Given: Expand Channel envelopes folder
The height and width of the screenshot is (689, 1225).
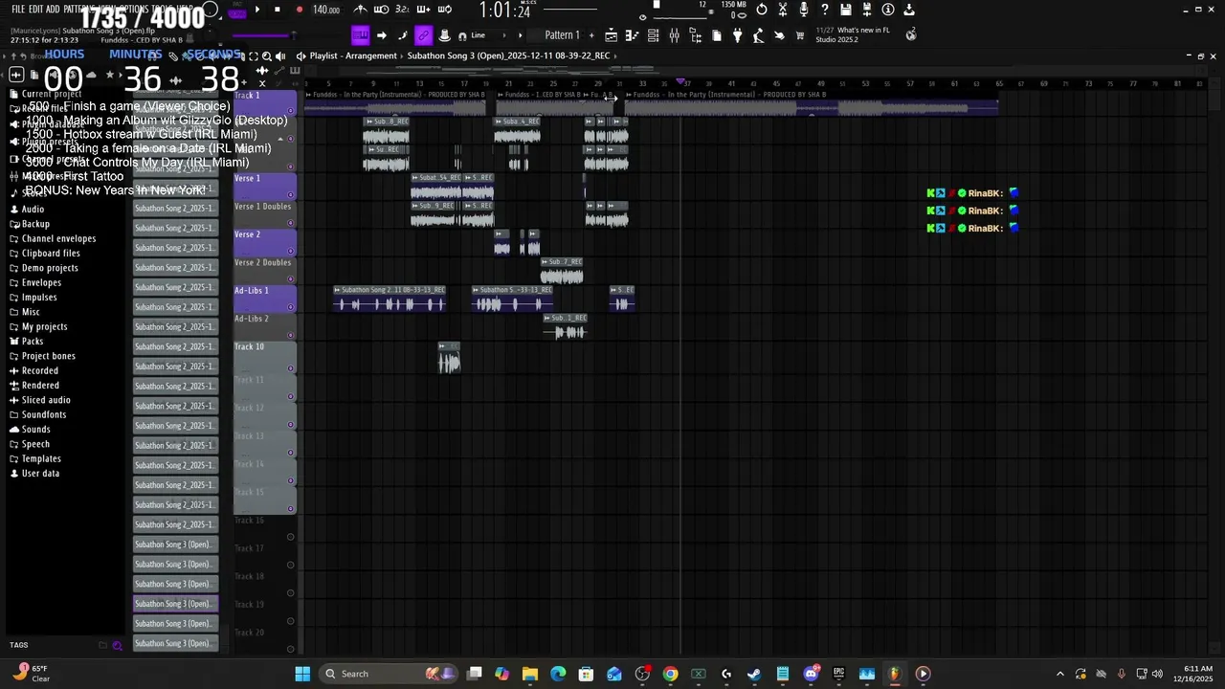Looking at the screenshot, I should pyautogui.click(x=58, y=238).
